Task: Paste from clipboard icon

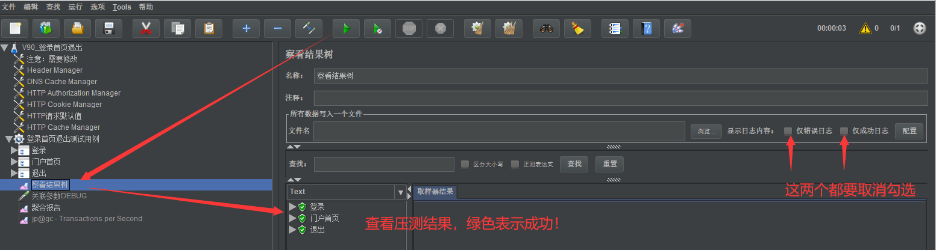Action: pos(209,28)
